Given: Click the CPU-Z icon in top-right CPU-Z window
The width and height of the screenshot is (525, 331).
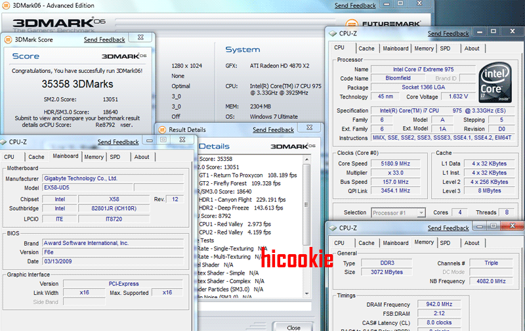Looking at the screenshot, I should click(333, 33).
